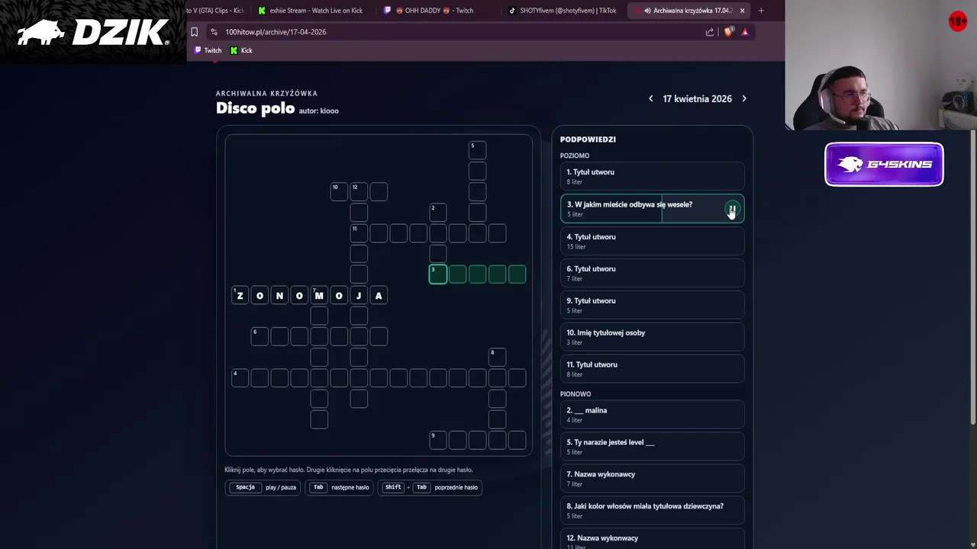Image resolution: width=977 pixels, height=549 pixels.
Task: Open new browser tab plus button
Action: [761, 11]
